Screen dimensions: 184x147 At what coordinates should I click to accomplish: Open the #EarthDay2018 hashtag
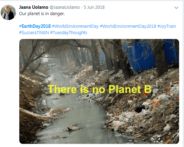pyautogui.click(x=35, y=26)
